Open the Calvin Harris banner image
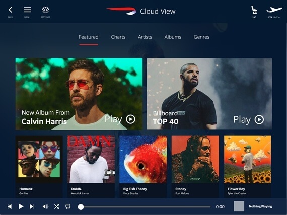 pos(79,94)
